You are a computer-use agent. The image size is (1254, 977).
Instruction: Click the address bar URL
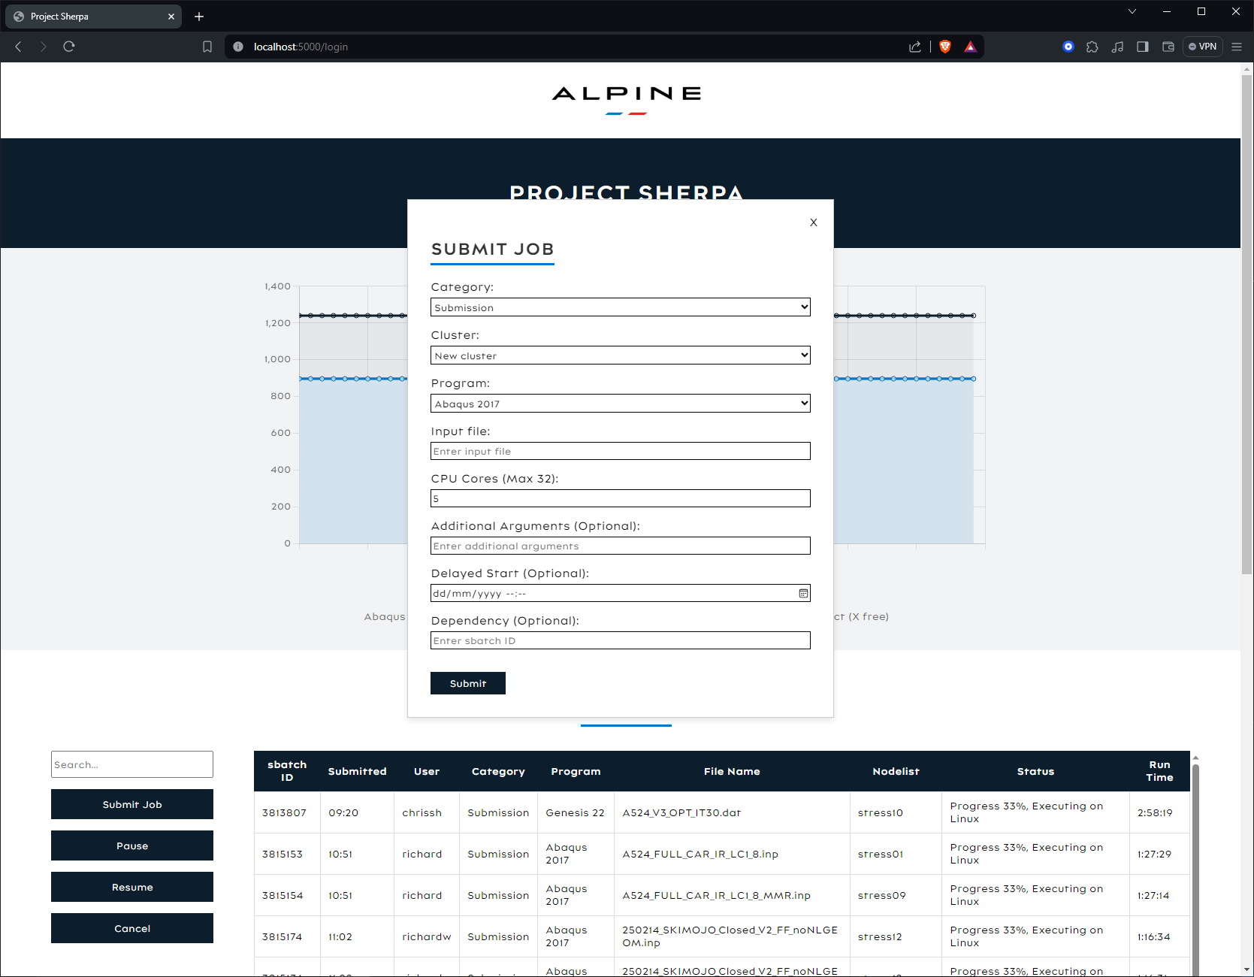click(301, 47)
